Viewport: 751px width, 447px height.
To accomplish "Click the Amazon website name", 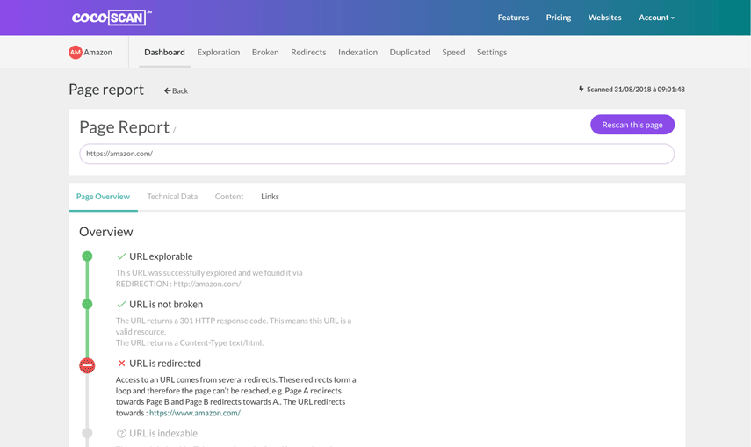I will click(98, 52).
